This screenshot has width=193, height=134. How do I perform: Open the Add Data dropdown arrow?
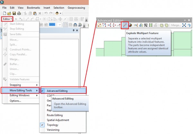tap(60, 13)
